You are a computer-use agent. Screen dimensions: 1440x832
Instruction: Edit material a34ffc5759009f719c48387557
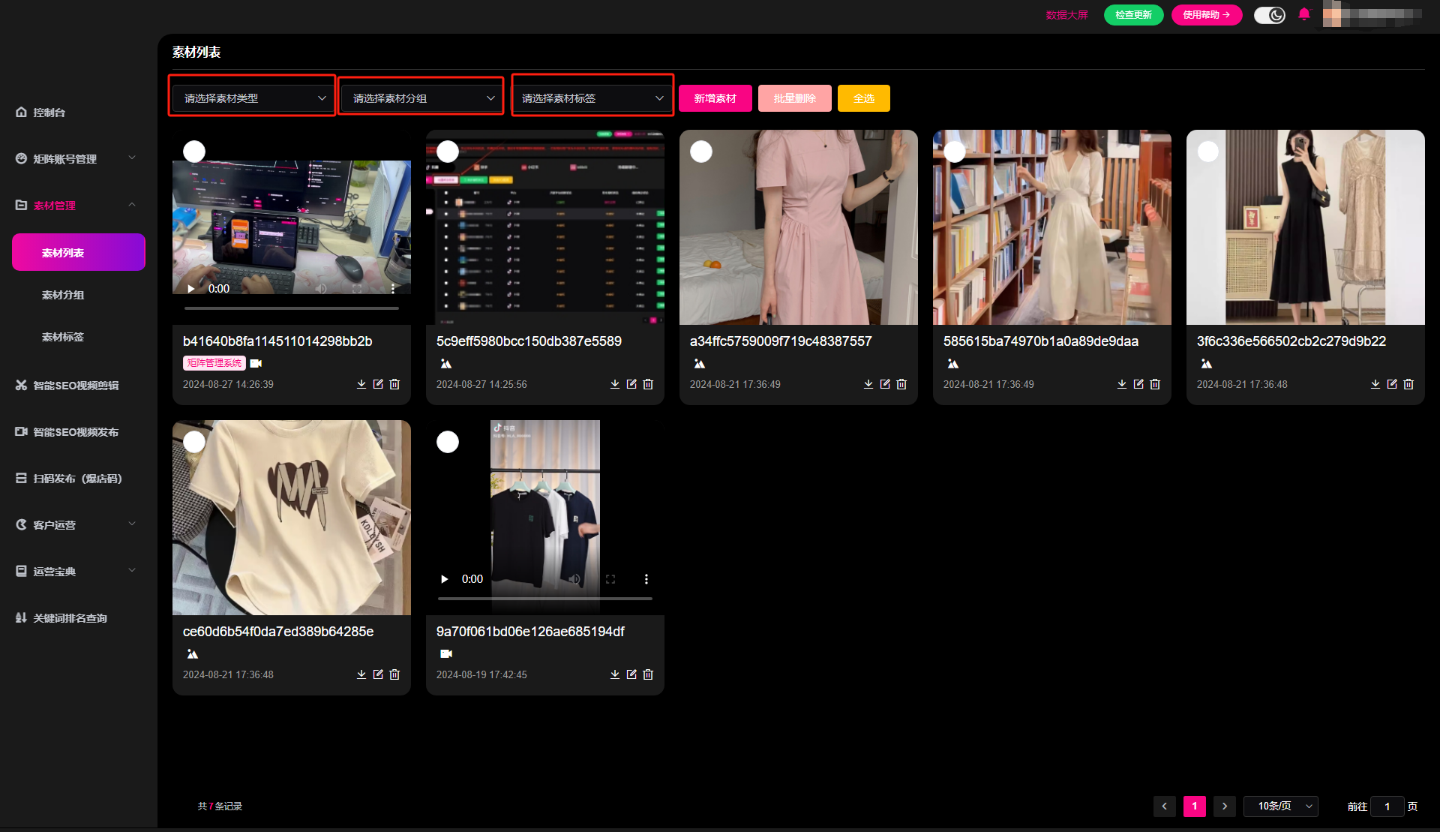pos(885,384)
